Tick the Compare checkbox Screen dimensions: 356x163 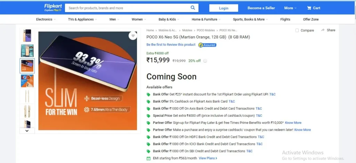(297, 31)
